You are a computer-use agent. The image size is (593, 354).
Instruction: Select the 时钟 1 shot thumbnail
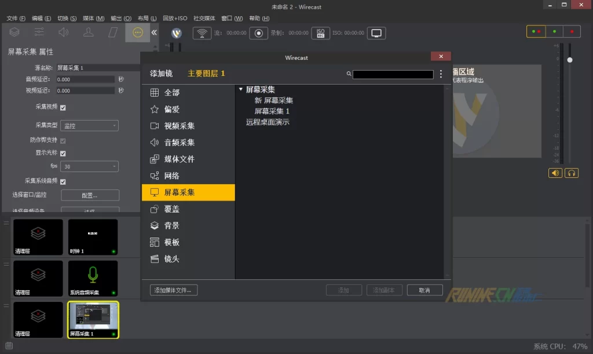[93, 237]
